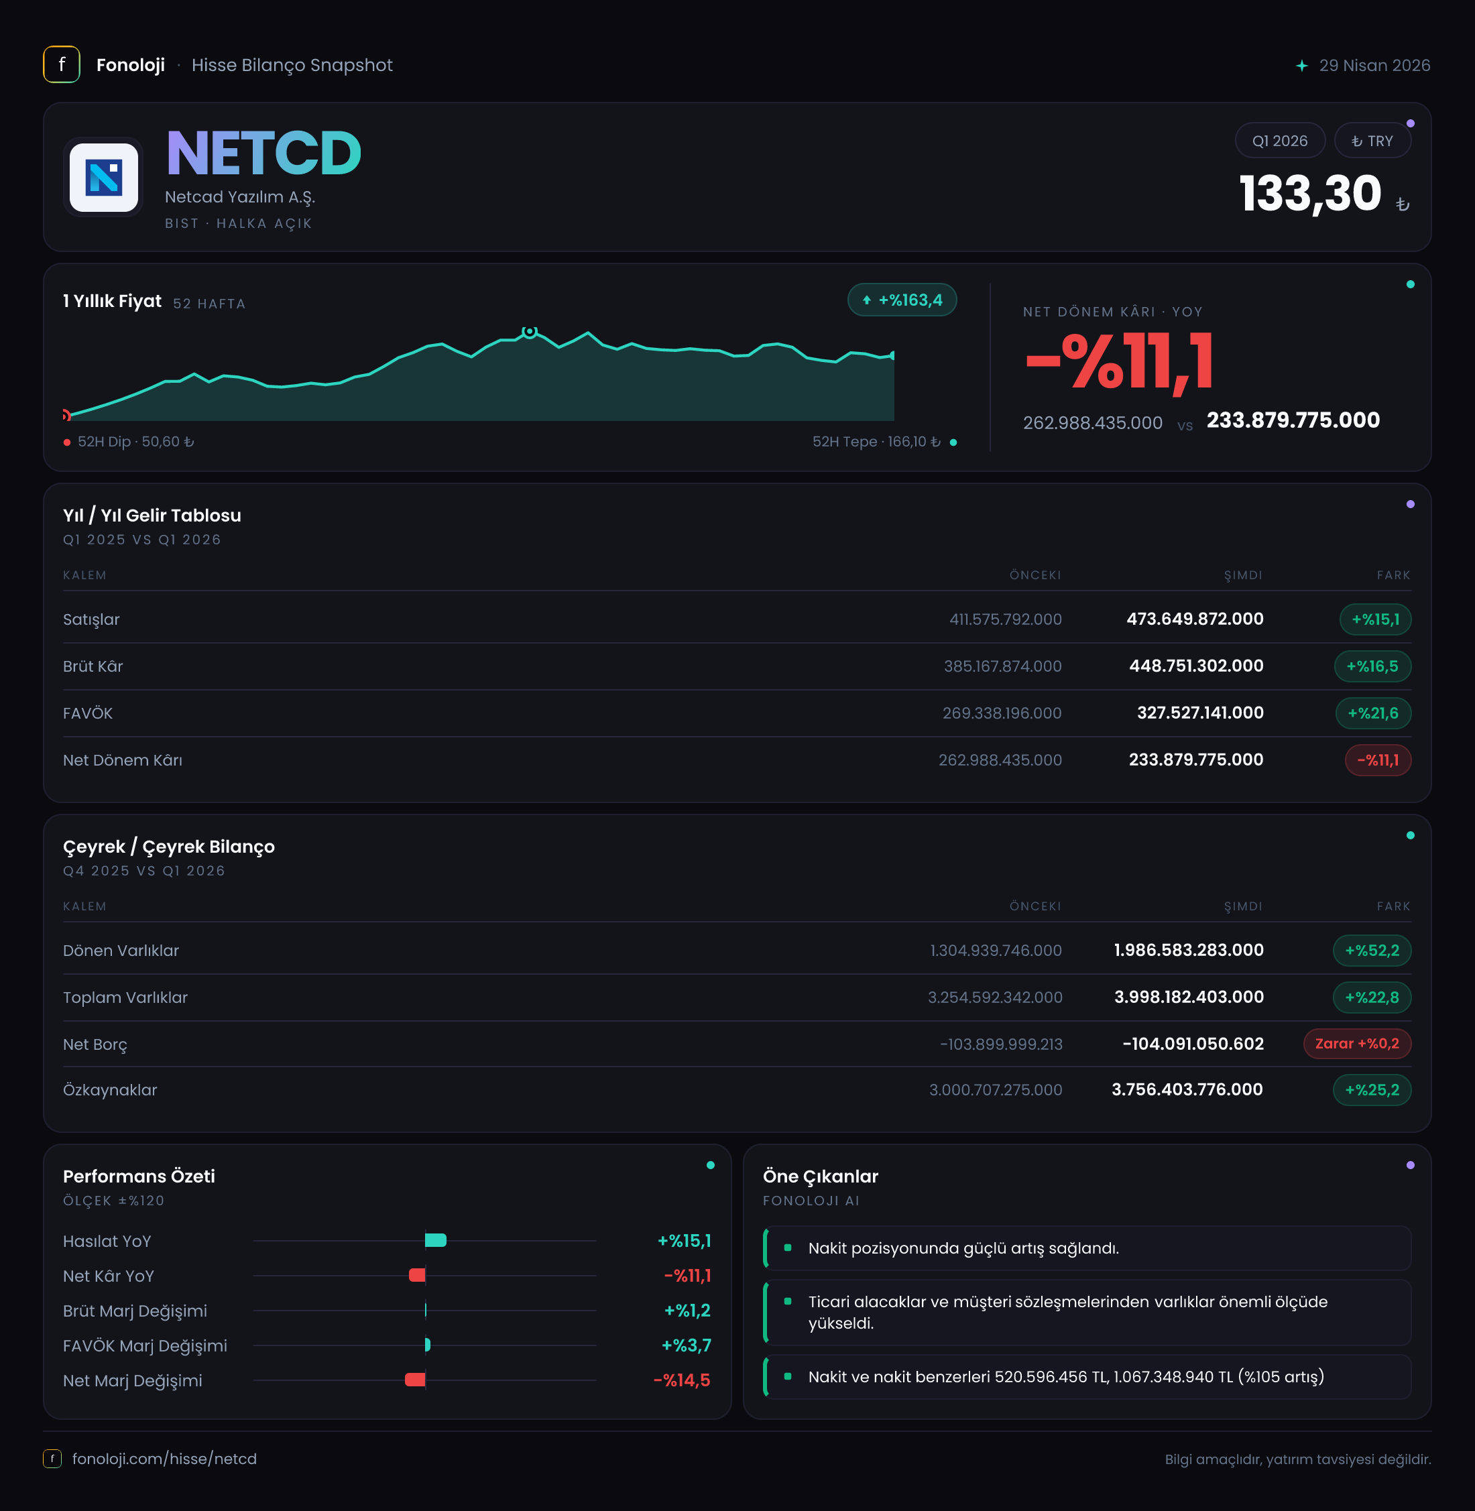Open the fonoloji.com/hisse/netcd link
1475x1511 pixels.
pos(164,1458)
